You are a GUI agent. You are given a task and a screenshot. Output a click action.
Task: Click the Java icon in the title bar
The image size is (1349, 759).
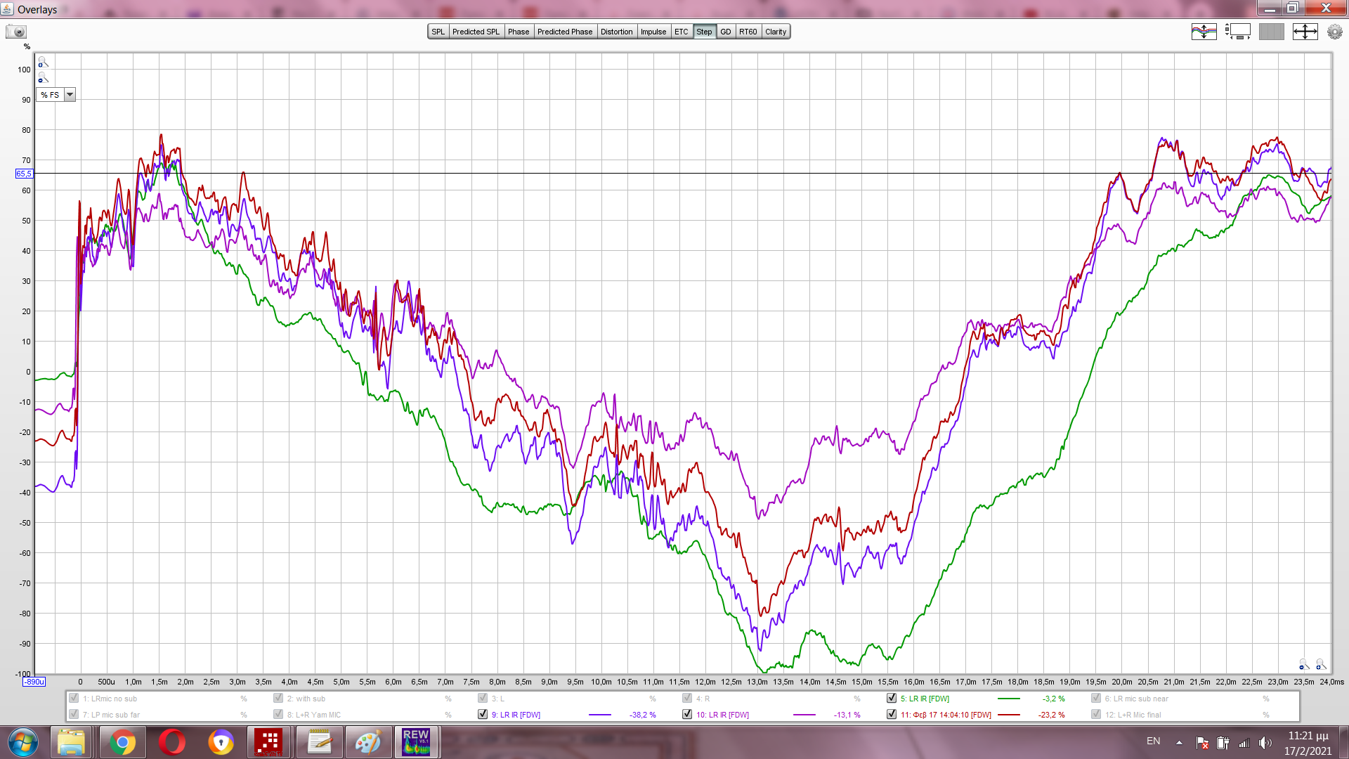tap(8, 9)
